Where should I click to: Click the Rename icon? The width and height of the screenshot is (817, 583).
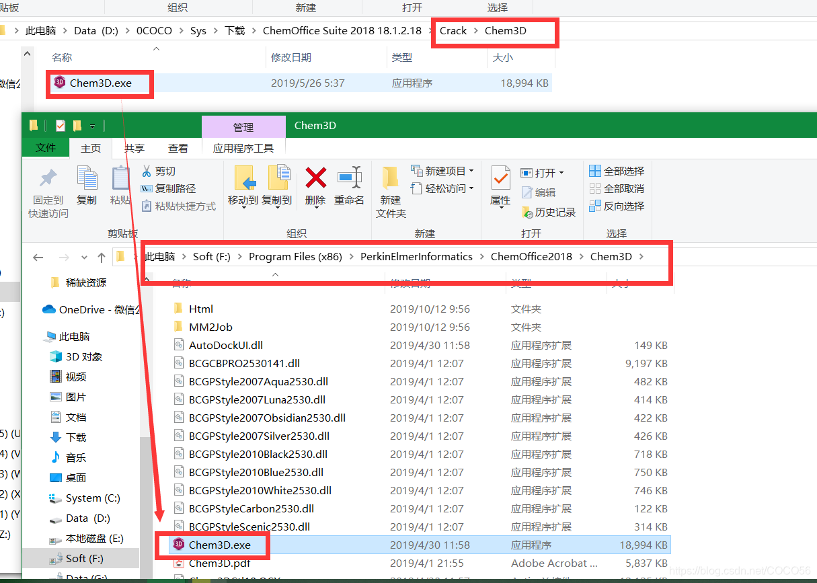350,178
